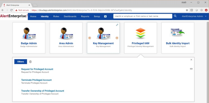
Task: Open a new browser tab
Action: [35, 5]
